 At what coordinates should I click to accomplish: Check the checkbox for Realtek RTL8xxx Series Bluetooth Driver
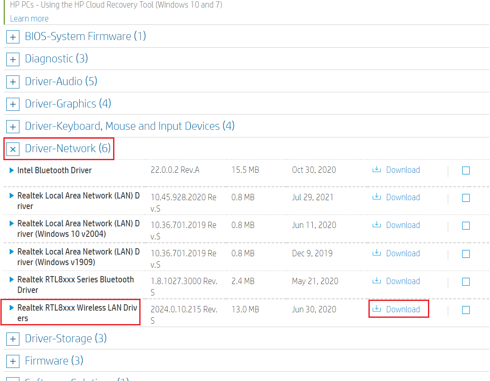(x=466, y=282)
